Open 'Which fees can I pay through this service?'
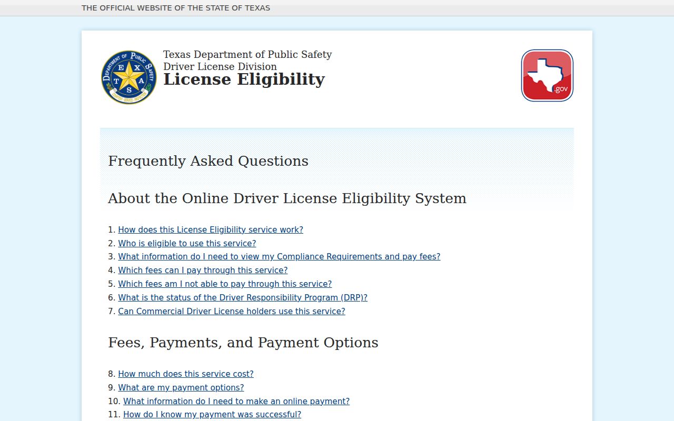Screen dimensions: 674x421 coord(203,270)
